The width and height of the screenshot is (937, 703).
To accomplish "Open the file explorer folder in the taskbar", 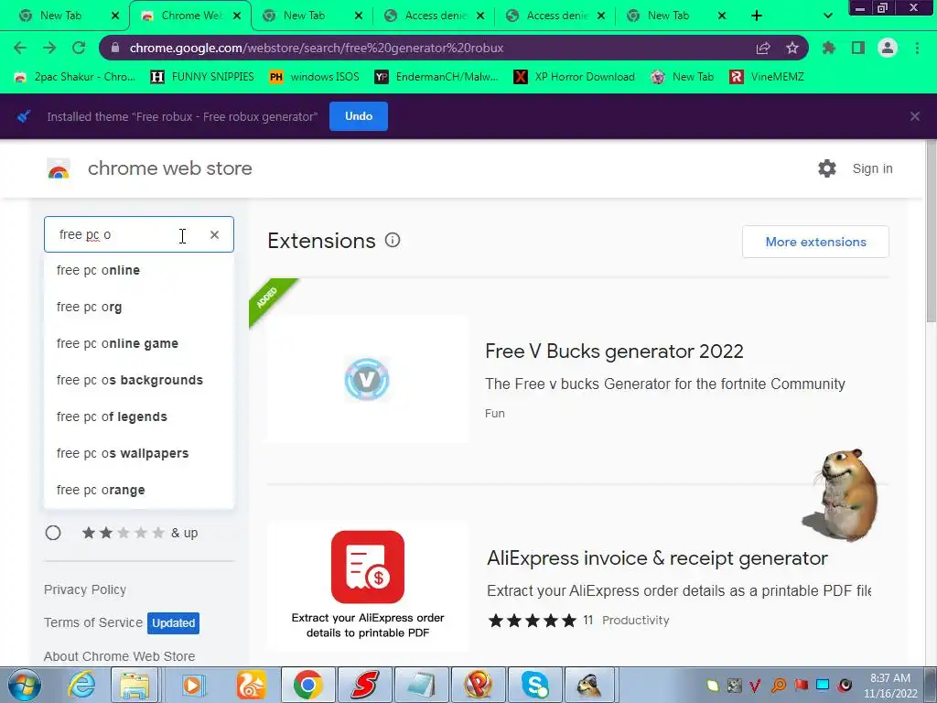I will 135,685.
